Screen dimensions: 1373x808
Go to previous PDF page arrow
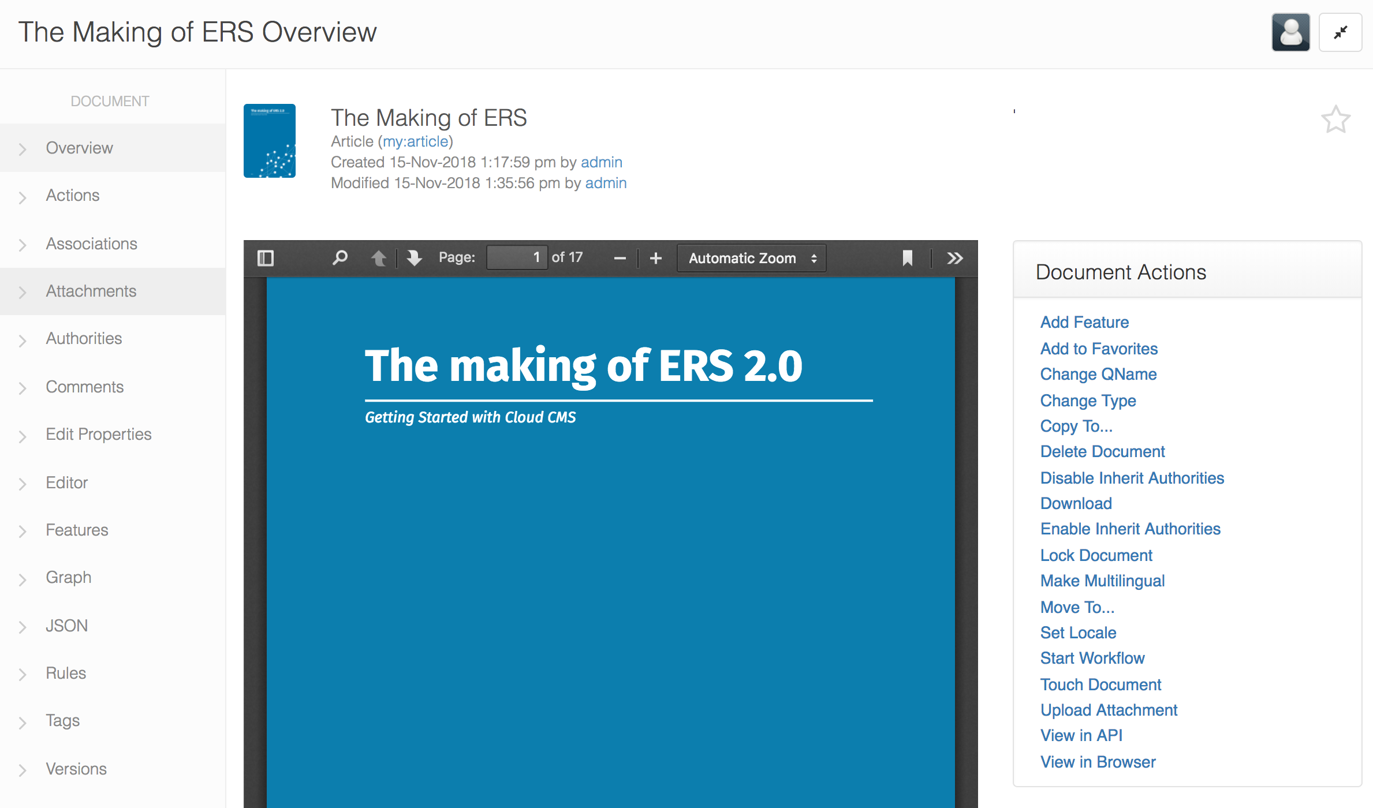(x=379, y=258)
